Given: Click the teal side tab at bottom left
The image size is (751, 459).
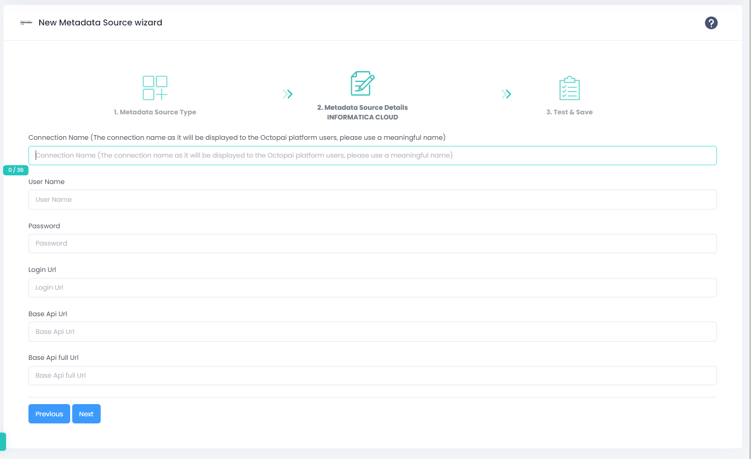Looking at the screenshot, I should point(3,441).
